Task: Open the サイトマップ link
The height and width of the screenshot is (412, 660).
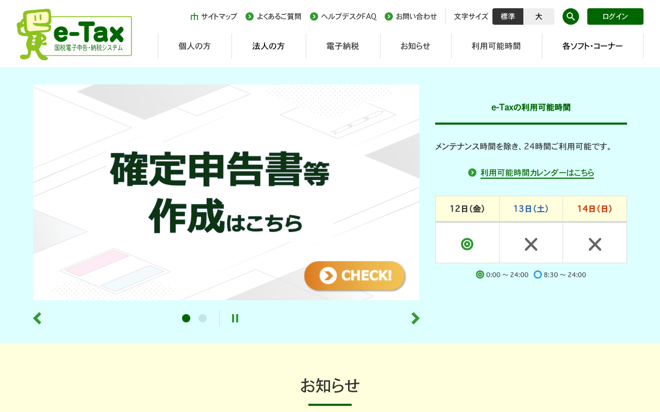Action: tap(213, 16)
